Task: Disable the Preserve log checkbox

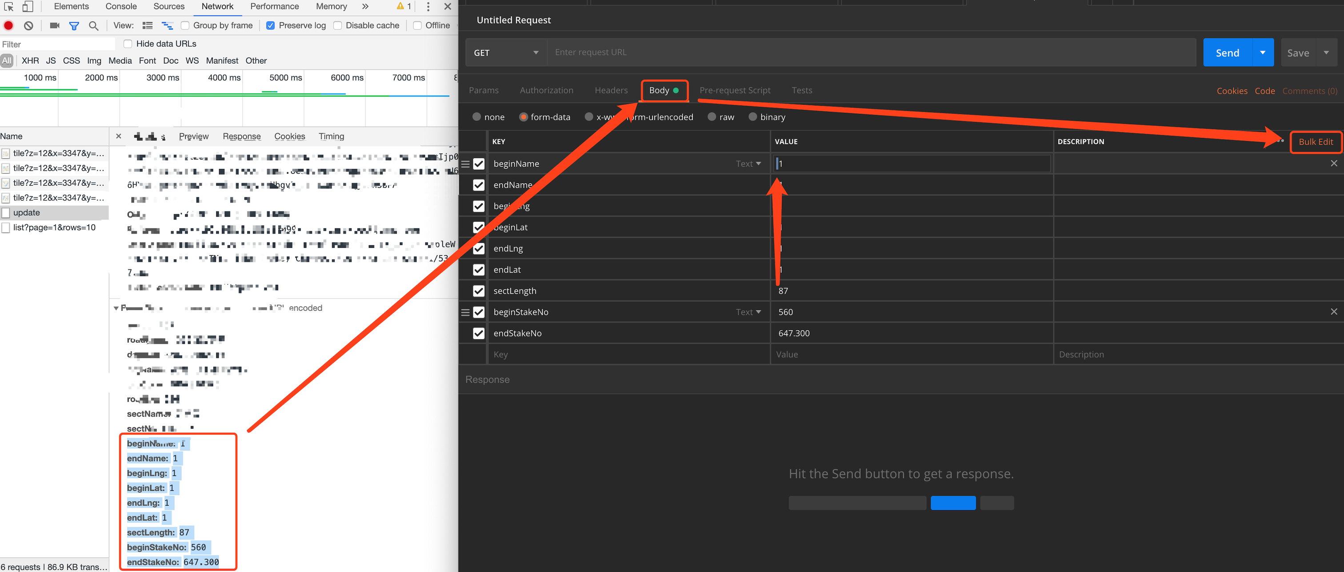Action: pos(270,26)
